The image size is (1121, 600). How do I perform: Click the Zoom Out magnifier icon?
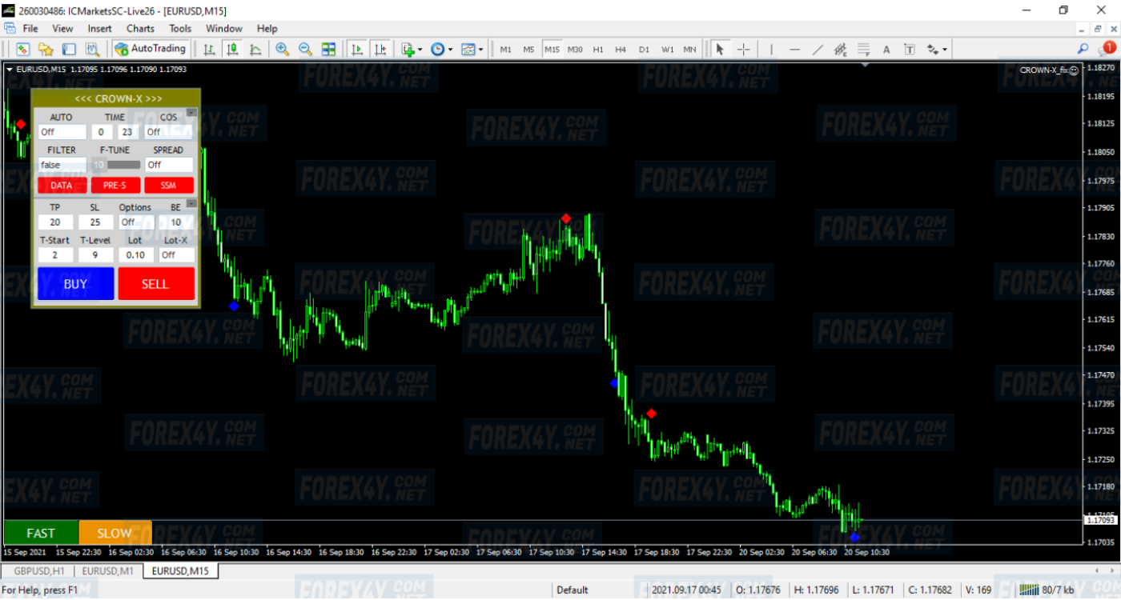pos(305,49)
